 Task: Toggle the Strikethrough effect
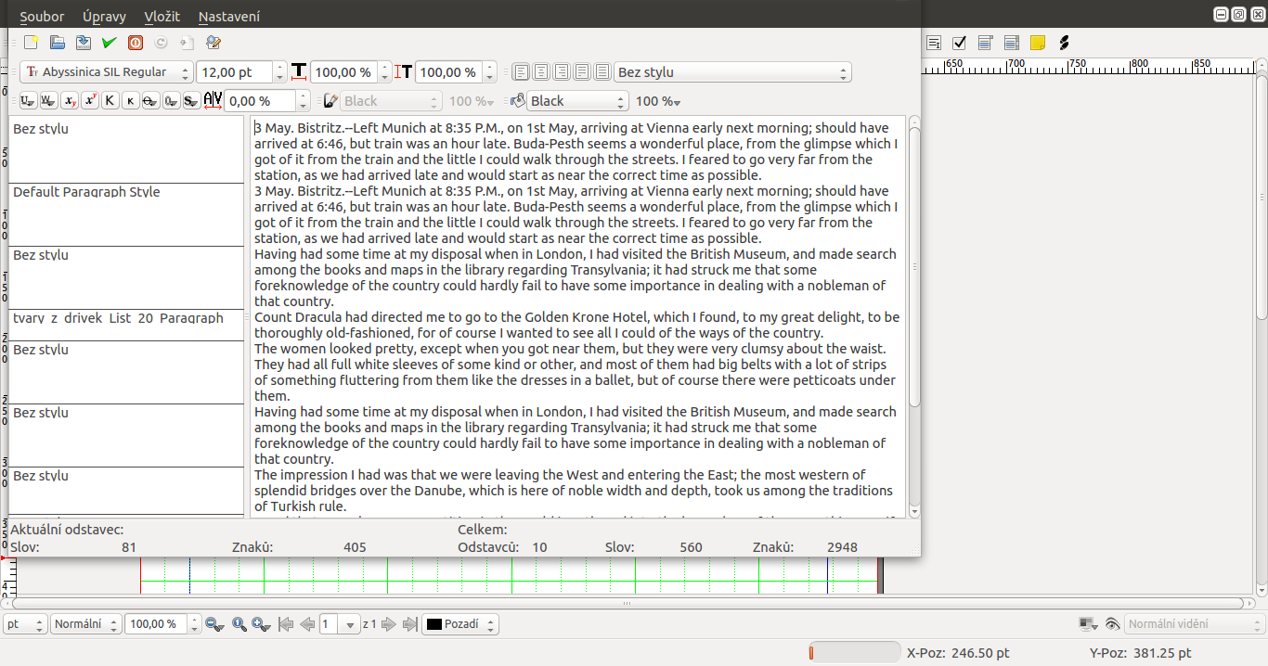(x=150, y=100)
